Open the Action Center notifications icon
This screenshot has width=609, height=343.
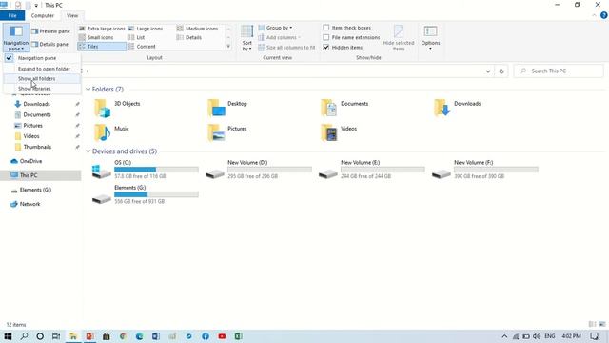pos(594,336)
